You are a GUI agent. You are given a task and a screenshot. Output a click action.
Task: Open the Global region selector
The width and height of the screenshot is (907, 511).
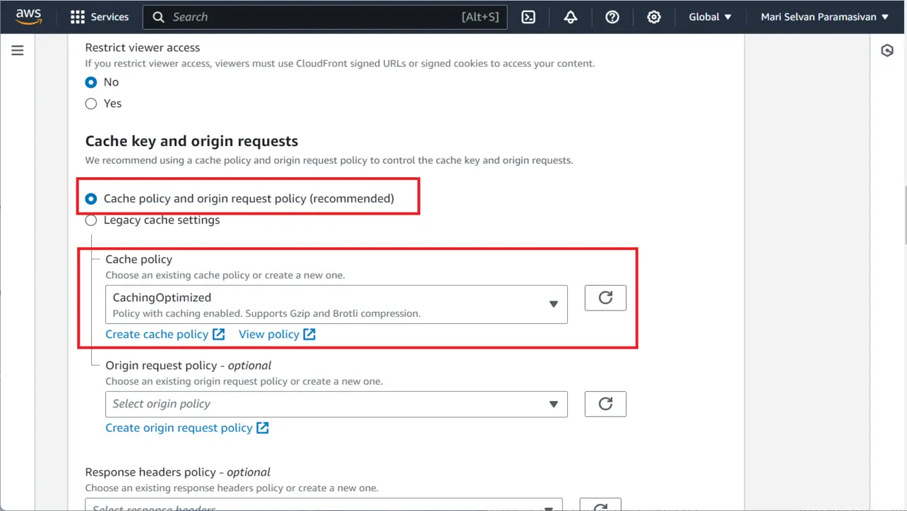point(710,17)
